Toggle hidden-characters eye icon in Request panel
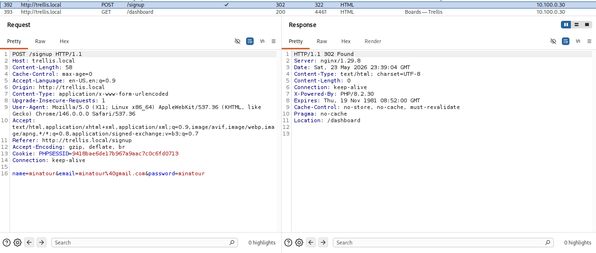Viewport: 596px width, 253px height. click(x=238, y=41)
